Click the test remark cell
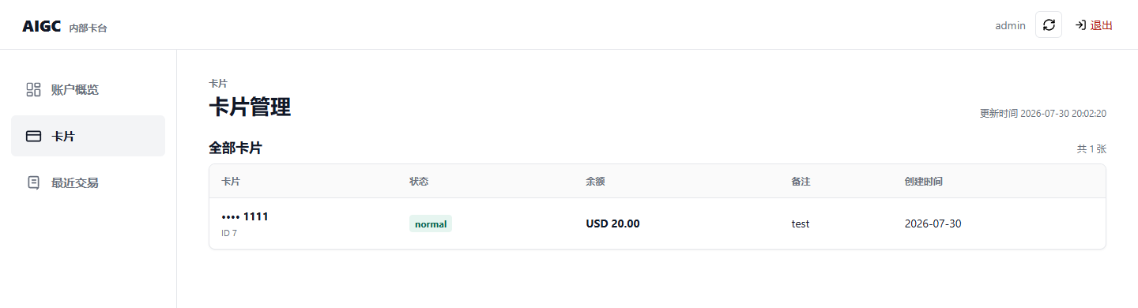This screenshot has width=1138, height=308. [801, 223]
